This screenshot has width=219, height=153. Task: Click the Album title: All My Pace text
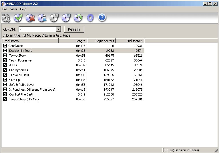click(22, 35)
